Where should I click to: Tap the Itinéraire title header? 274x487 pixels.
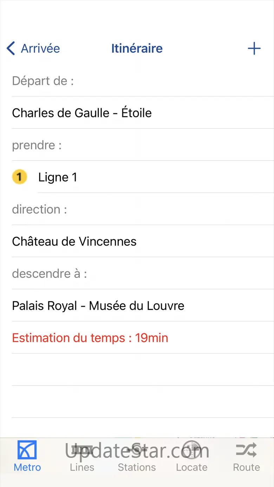point(137,48)
